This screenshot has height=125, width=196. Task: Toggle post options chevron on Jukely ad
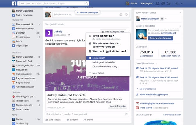tap(128, 31)
